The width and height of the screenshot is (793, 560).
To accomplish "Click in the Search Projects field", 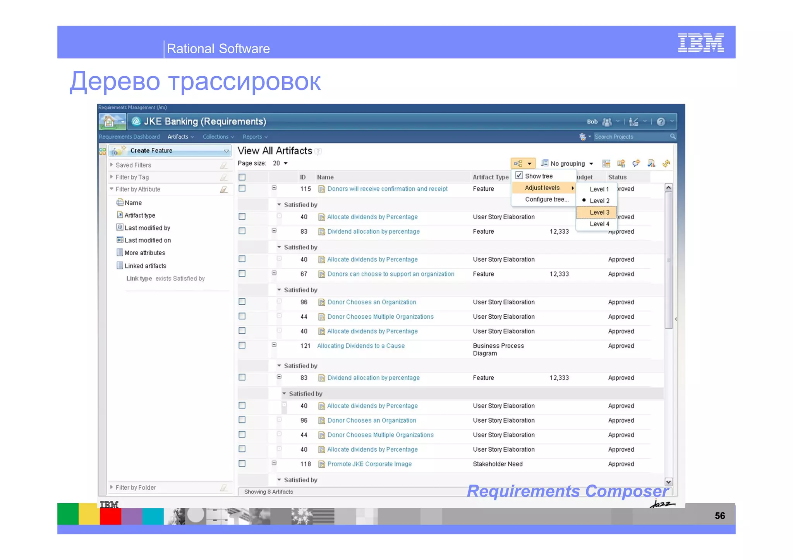I will tap(632, 137).
